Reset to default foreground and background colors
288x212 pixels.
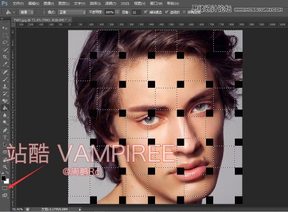pos(2,173)
